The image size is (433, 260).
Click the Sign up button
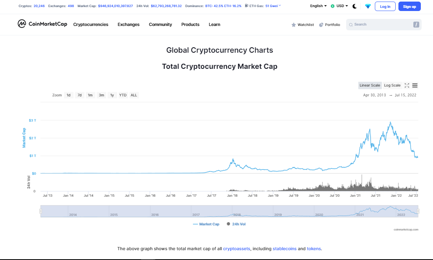409,6
